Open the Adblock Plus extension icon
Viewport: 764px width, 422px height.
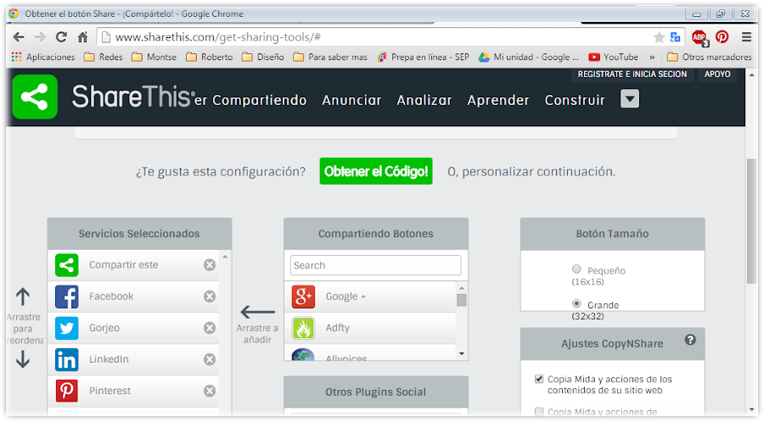click(700, 37)
